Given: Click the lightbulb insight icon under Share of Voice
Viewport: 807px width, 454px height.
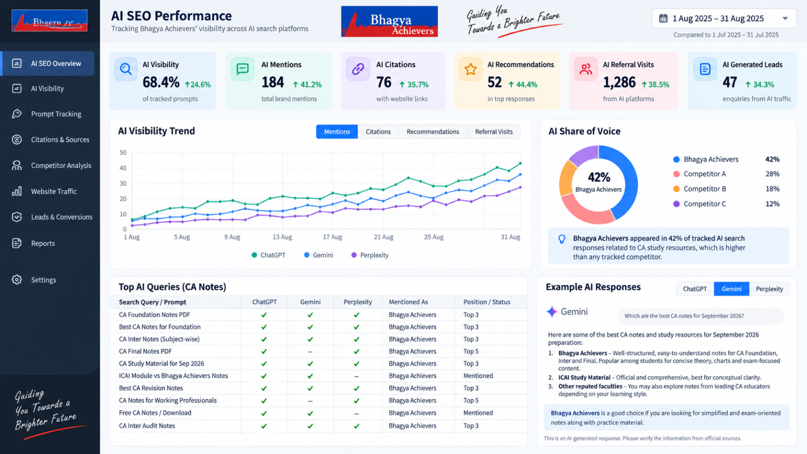Looking at the screenshot, I should 562,239.
